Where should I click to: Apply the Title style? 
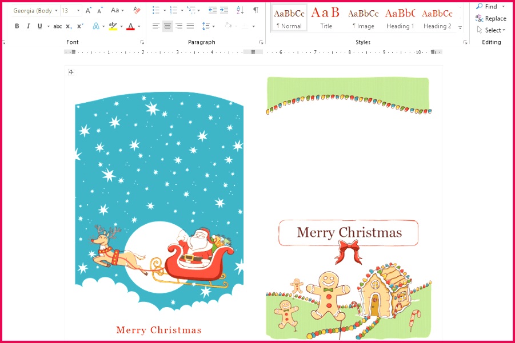[325, 17]
